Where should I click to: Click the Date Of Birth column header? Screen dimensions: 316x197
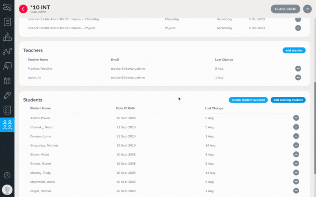coord(125,108)
